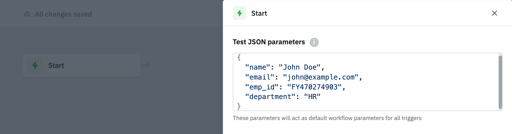This screenshot has height=134, width=512.
Task: Close the Start panel with the X
Action: (x=494, y=13)
